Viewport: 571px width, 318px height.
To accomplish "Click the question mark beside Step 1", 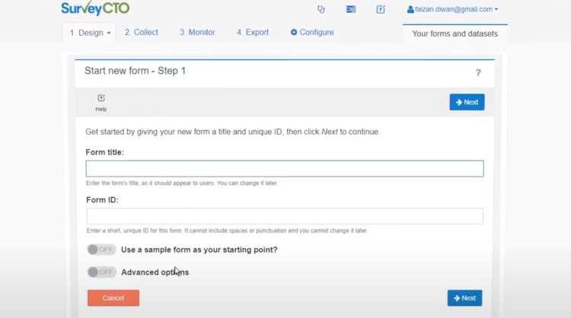I will click(478, 73).
